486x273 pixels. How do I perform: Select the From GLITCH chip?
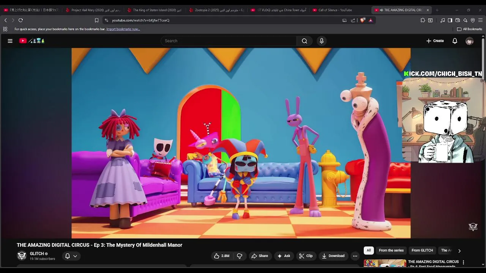(422, 251)
